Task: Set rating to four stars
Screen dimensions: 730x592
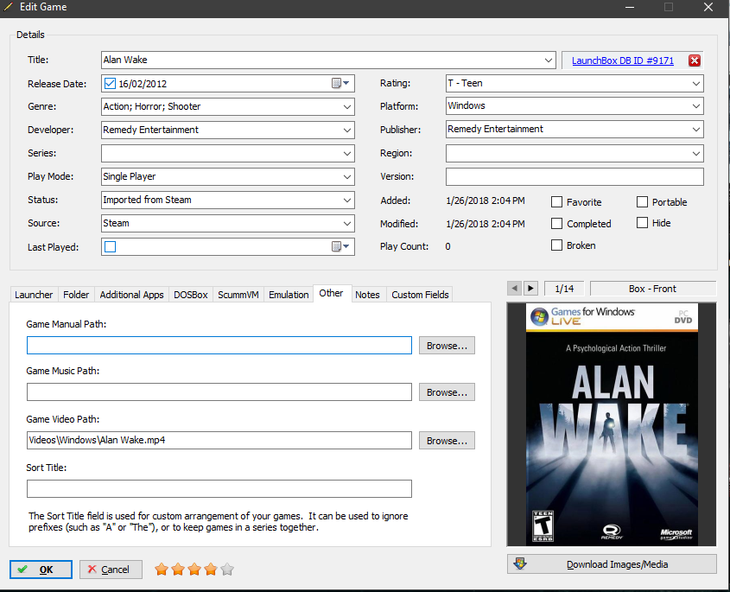Action: point(211,570)
